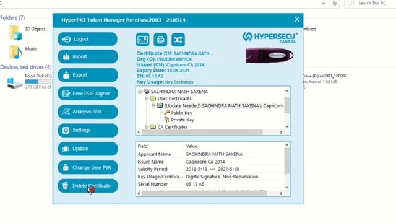The width and height of the screenshot is (396, 223).
Task: Click the Private Key icon in tree
Action: tap(166, 120)
